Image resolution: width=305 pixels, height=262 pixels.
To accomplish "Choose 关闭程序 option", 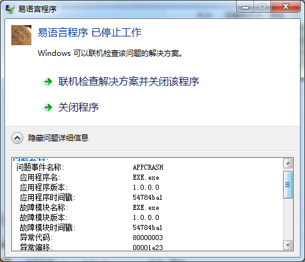I will coord(78,107).
